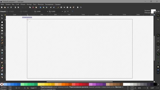Toggle the main snapping button

[158, 15]
